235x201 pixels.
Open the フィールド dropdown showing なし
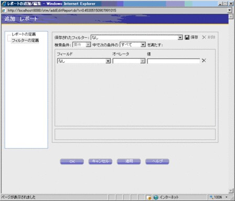pyautogui.click(x=84, y=61)
